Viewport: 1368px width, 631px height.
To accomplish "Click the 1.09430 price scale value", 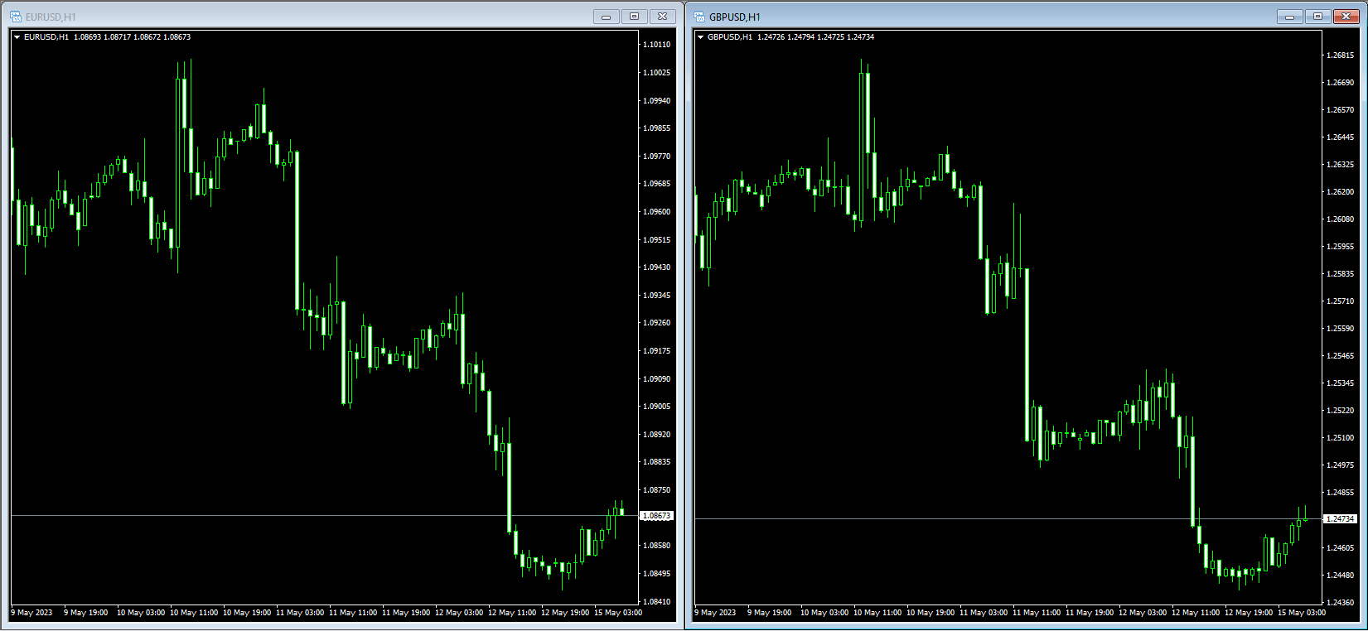I will tap(657, 267).
